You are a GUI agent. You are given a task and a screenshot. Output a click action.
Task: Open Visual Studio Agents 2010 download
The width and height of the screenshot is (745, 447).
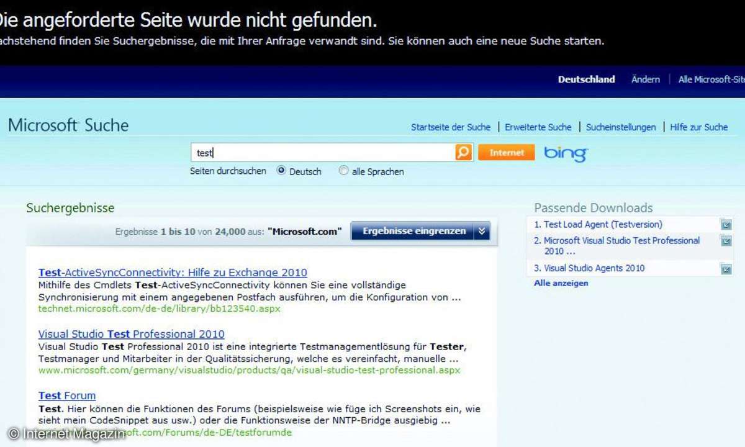pos(594,268)
